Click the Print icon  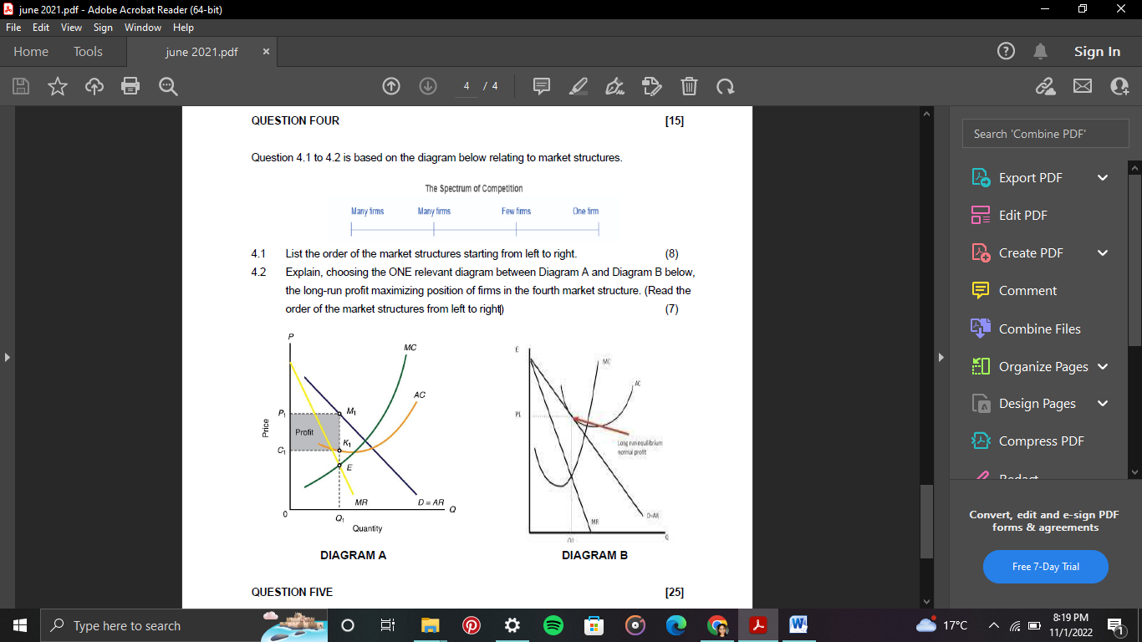coord(130,86)
